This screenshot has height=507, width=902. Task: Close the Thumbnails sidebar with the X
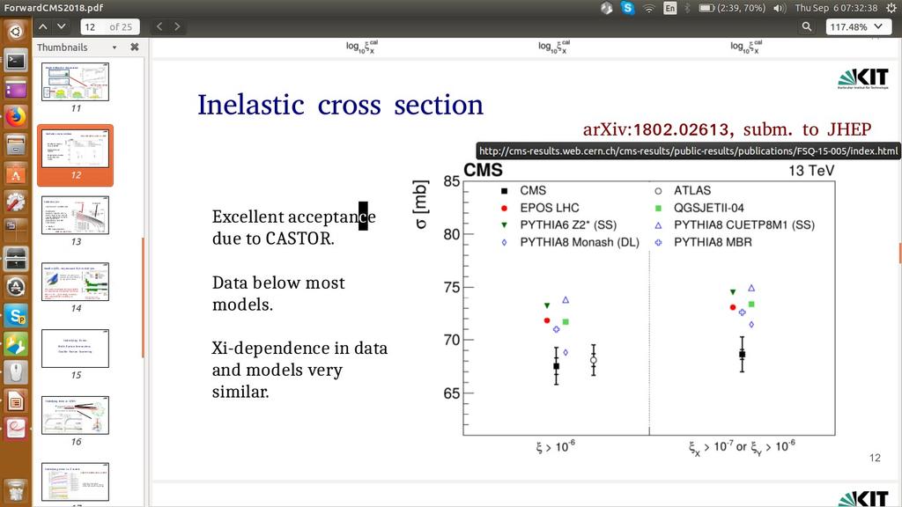point(135,48)
